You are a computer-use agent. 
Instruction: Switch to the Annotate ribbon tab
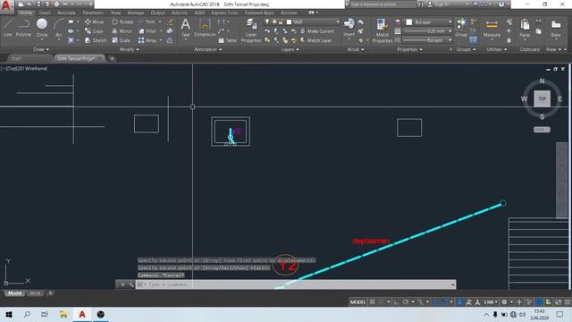66,13
